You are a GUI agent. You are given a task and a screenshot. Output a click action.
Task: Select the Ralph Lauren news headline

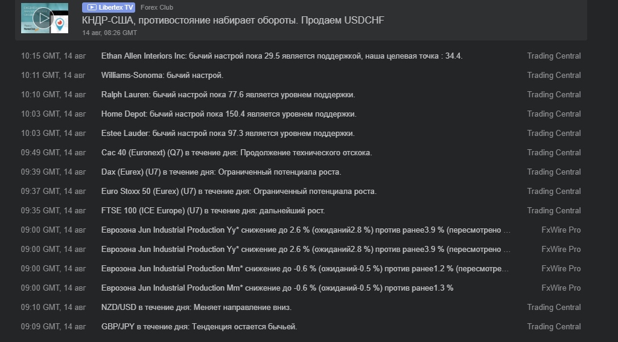(x=228, y=94)
